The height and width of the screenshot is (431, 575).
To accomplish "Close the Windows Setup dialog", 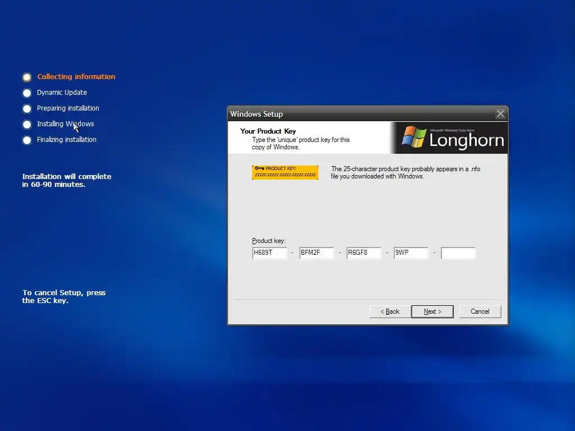I will 500,114.
